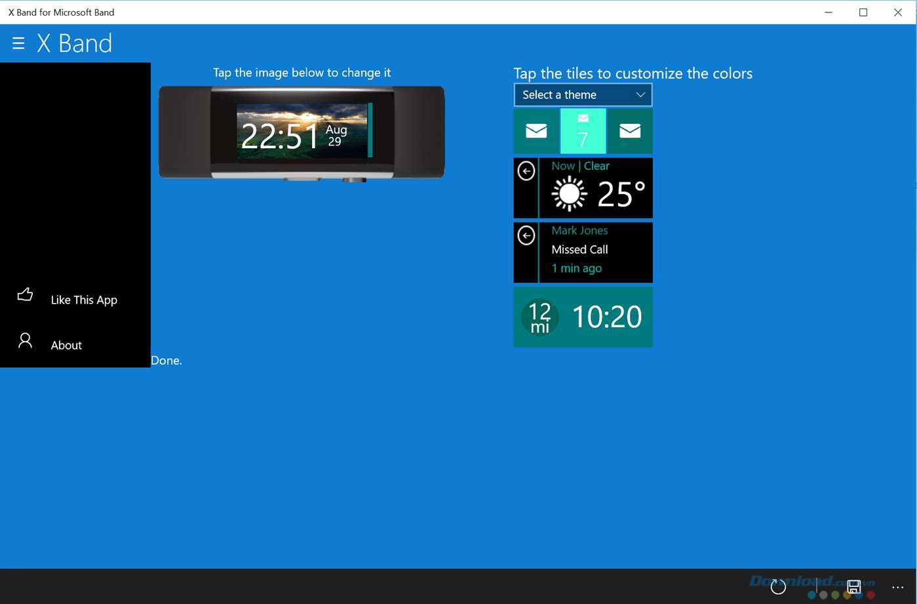Open the hamburger menu next to X Band

coord(17,43)
